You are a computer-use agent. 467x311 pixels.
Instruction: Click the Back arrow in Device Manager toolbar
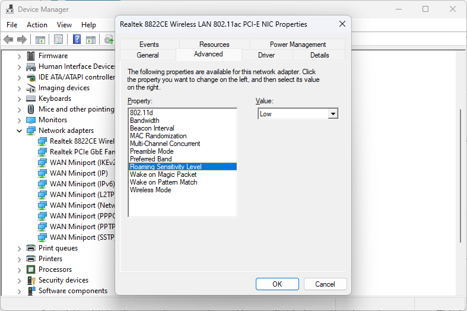tap(8, 40)
